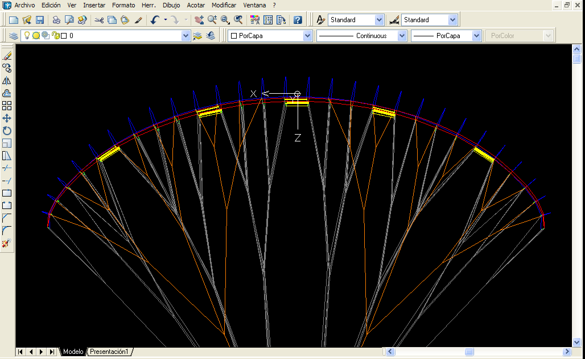This screenshot has height=359, width=585.
Task: Jump to the first layout tab arrow
Action: coord(20,352)
